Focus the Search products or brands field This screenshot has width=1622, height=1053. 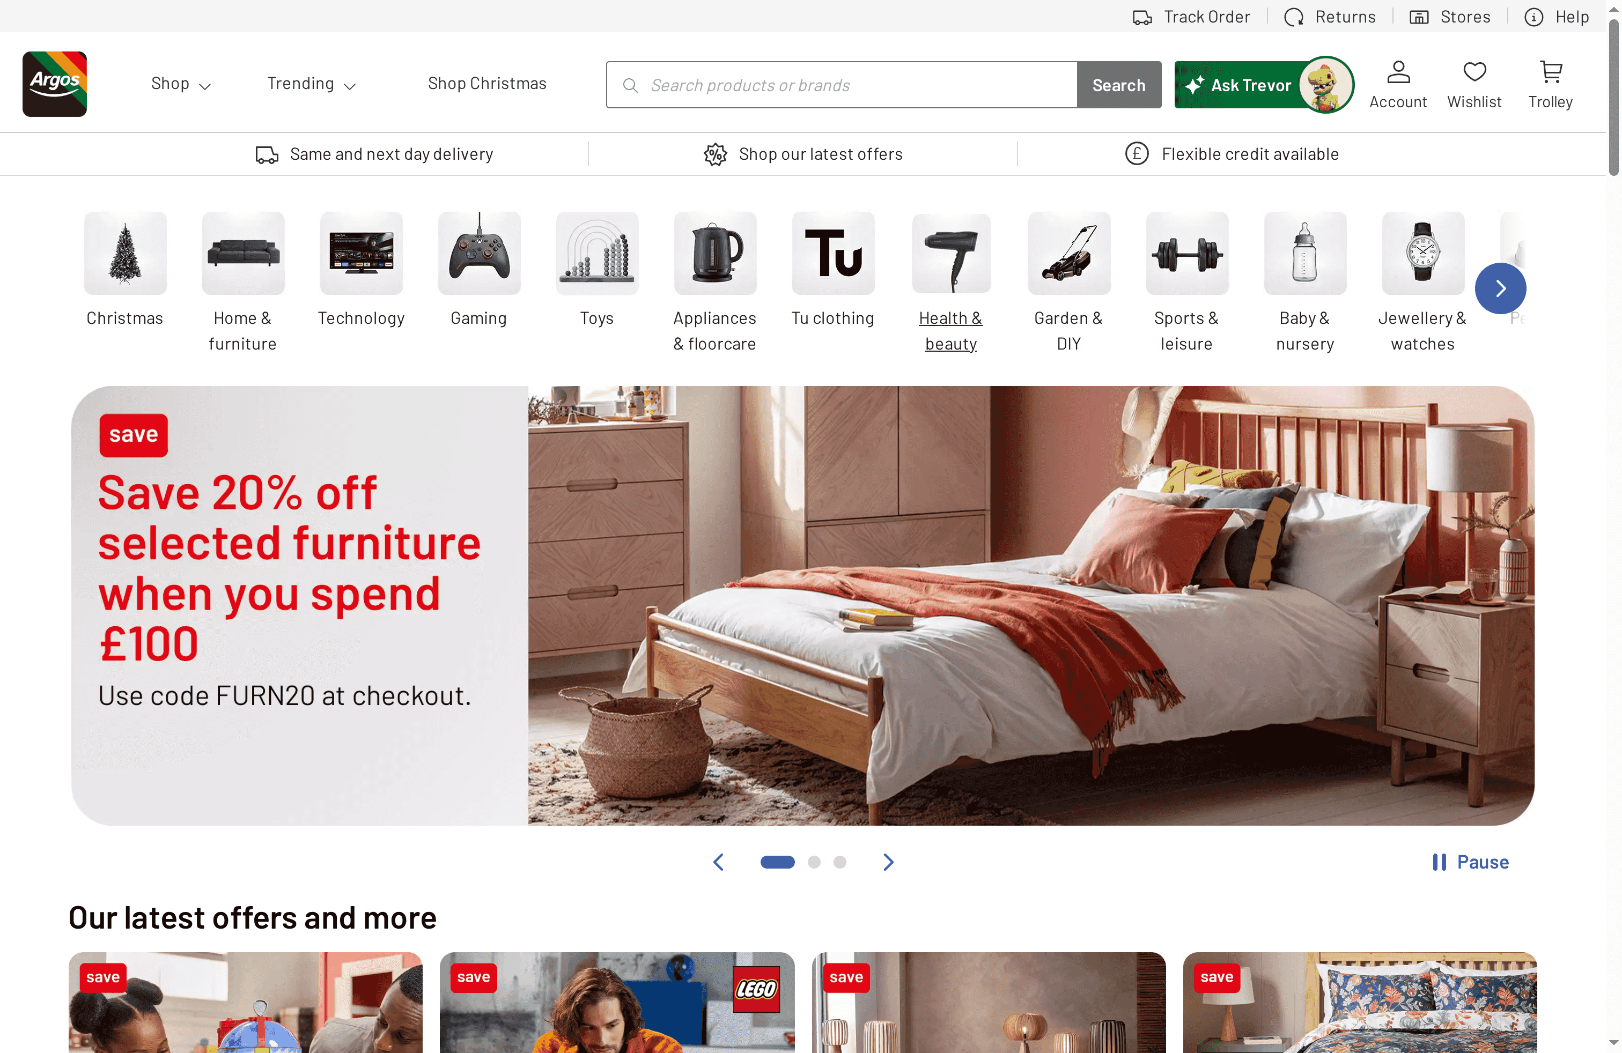click(x=842, y=85)
